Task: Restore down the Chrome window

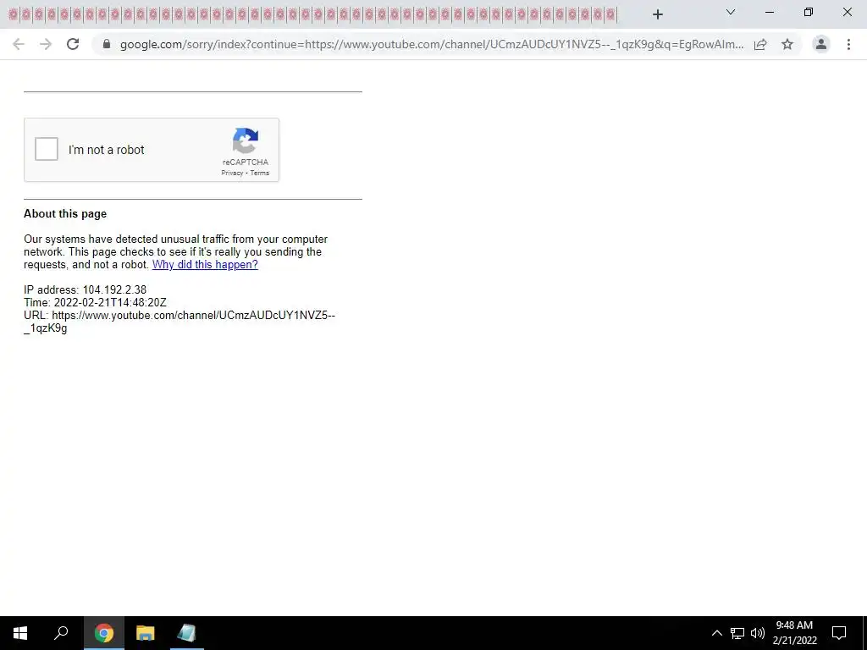Action: click(x=809, y=12)
